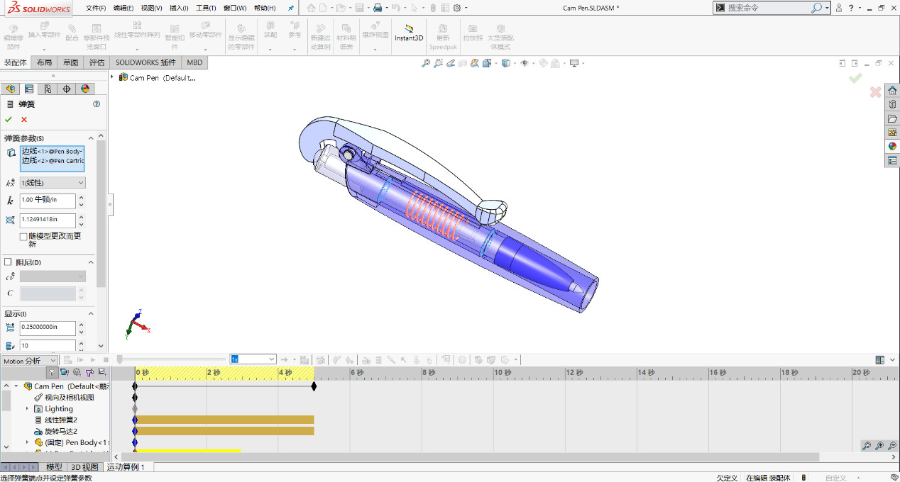Open the DisplayManager color ball tab

point(85,89)
